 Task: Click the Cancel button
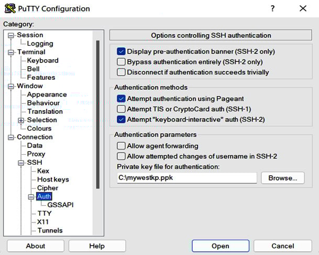pyautogui.click(x=283, y=246)
